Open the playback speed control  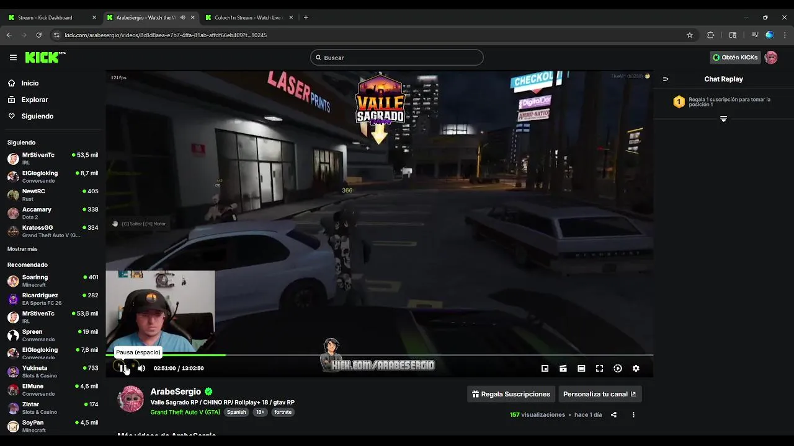coord(618,368)
